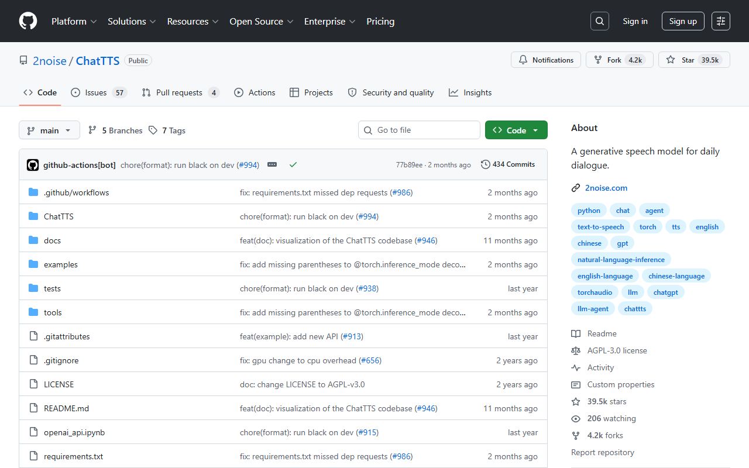749x468 pixels.
Task: Switch to the Pull requests tab
Action: [x=180, y=92]
